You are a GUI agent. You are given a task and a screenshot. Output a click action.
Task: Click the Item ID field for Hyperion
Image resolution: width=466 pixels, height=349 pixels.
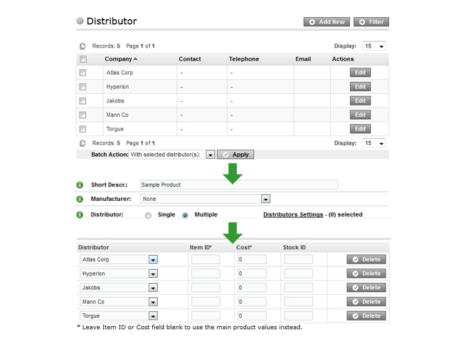point(206,274)
